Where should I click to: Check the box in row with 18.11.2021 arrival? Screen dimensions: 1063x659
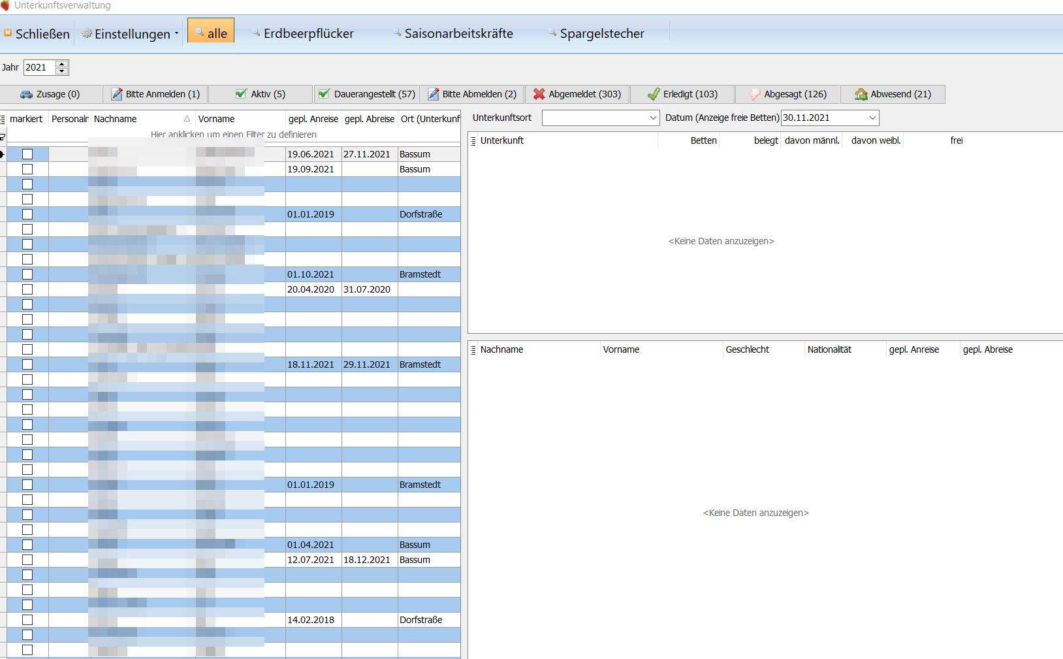coord(27,364)
